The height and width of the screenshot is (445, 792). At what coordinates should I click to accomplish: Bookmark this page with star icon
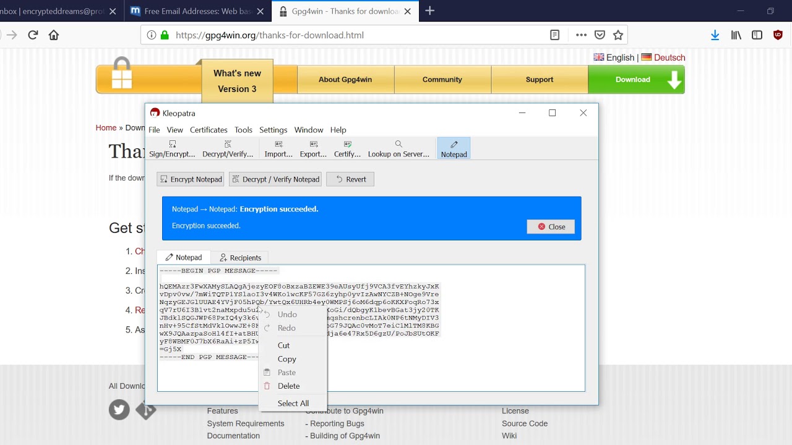(618, 35)
